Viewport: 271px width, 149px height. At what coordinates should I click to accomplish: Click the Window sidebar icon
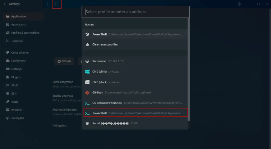tap(8, 110)
